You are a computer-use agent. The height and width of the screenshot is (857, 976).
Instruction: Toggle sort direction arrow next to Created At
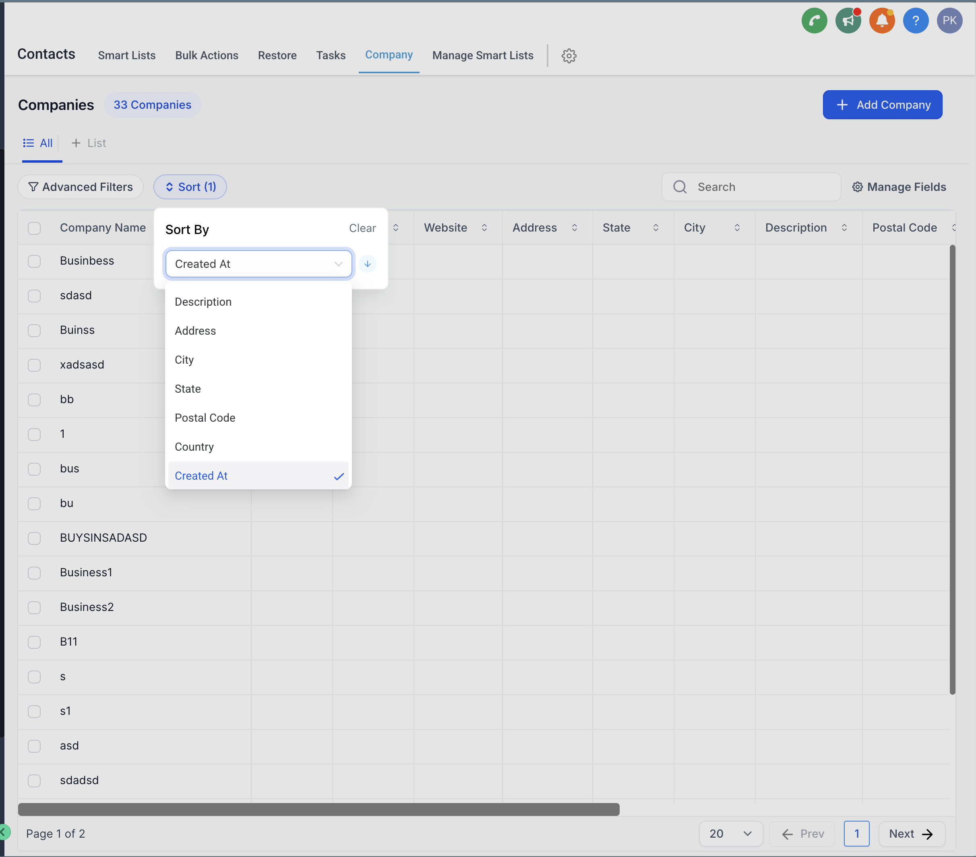pos(367,264)
